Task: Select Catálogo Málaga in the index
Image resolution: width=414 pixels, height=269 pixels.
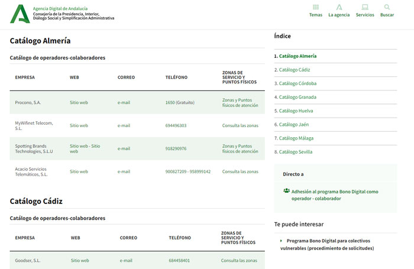Action: 296,138
